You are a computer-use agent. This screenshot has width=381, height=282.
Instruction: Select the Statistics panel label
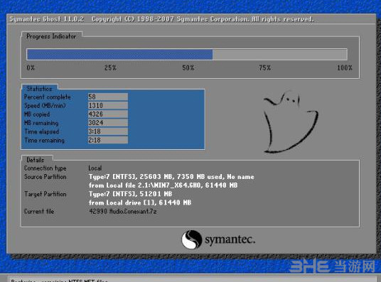coord(39,89)
